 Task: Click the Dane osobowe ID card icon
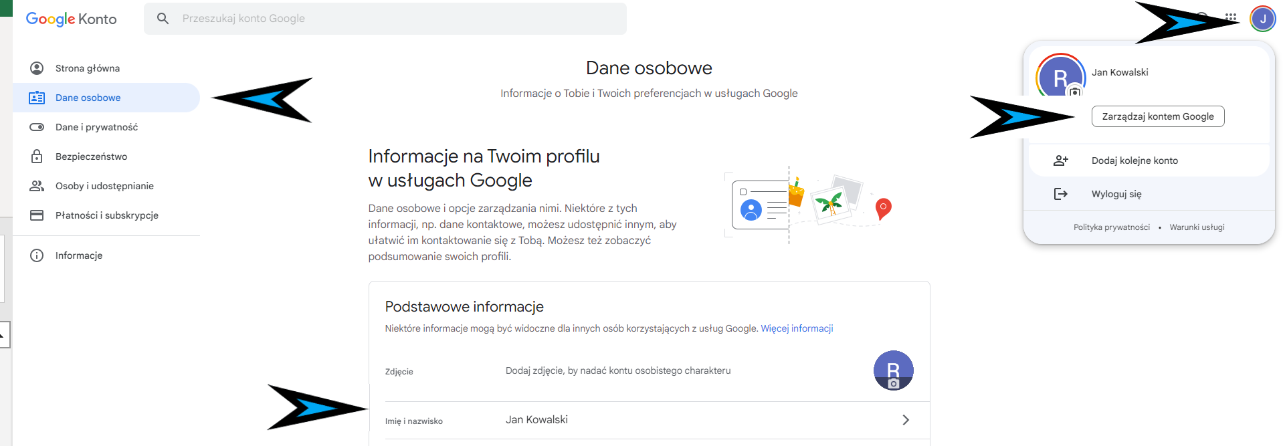[x=37, y=98]
